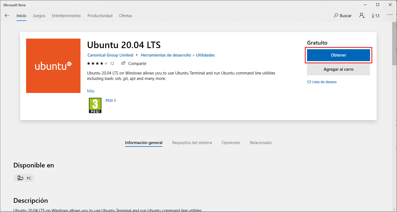Click the vertical scrollbar thumb

pos(394,43)
